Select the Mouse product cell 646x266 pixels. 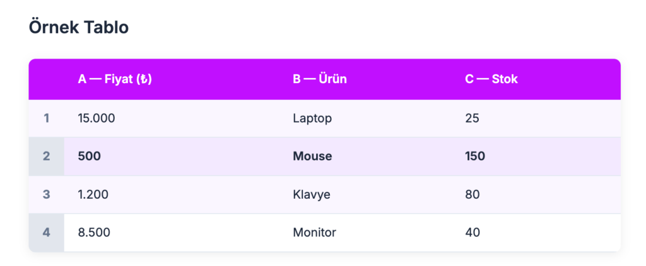pyautogui.click(x=312, y=156)
